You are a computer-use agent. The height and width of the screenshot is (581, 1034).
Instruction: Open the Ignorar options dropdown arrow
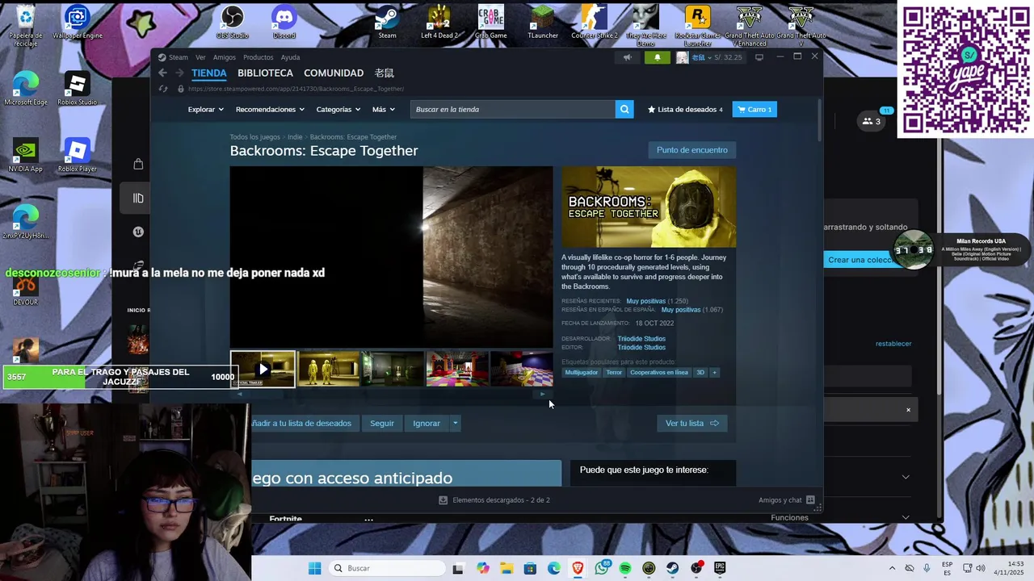tap(455, 423)
